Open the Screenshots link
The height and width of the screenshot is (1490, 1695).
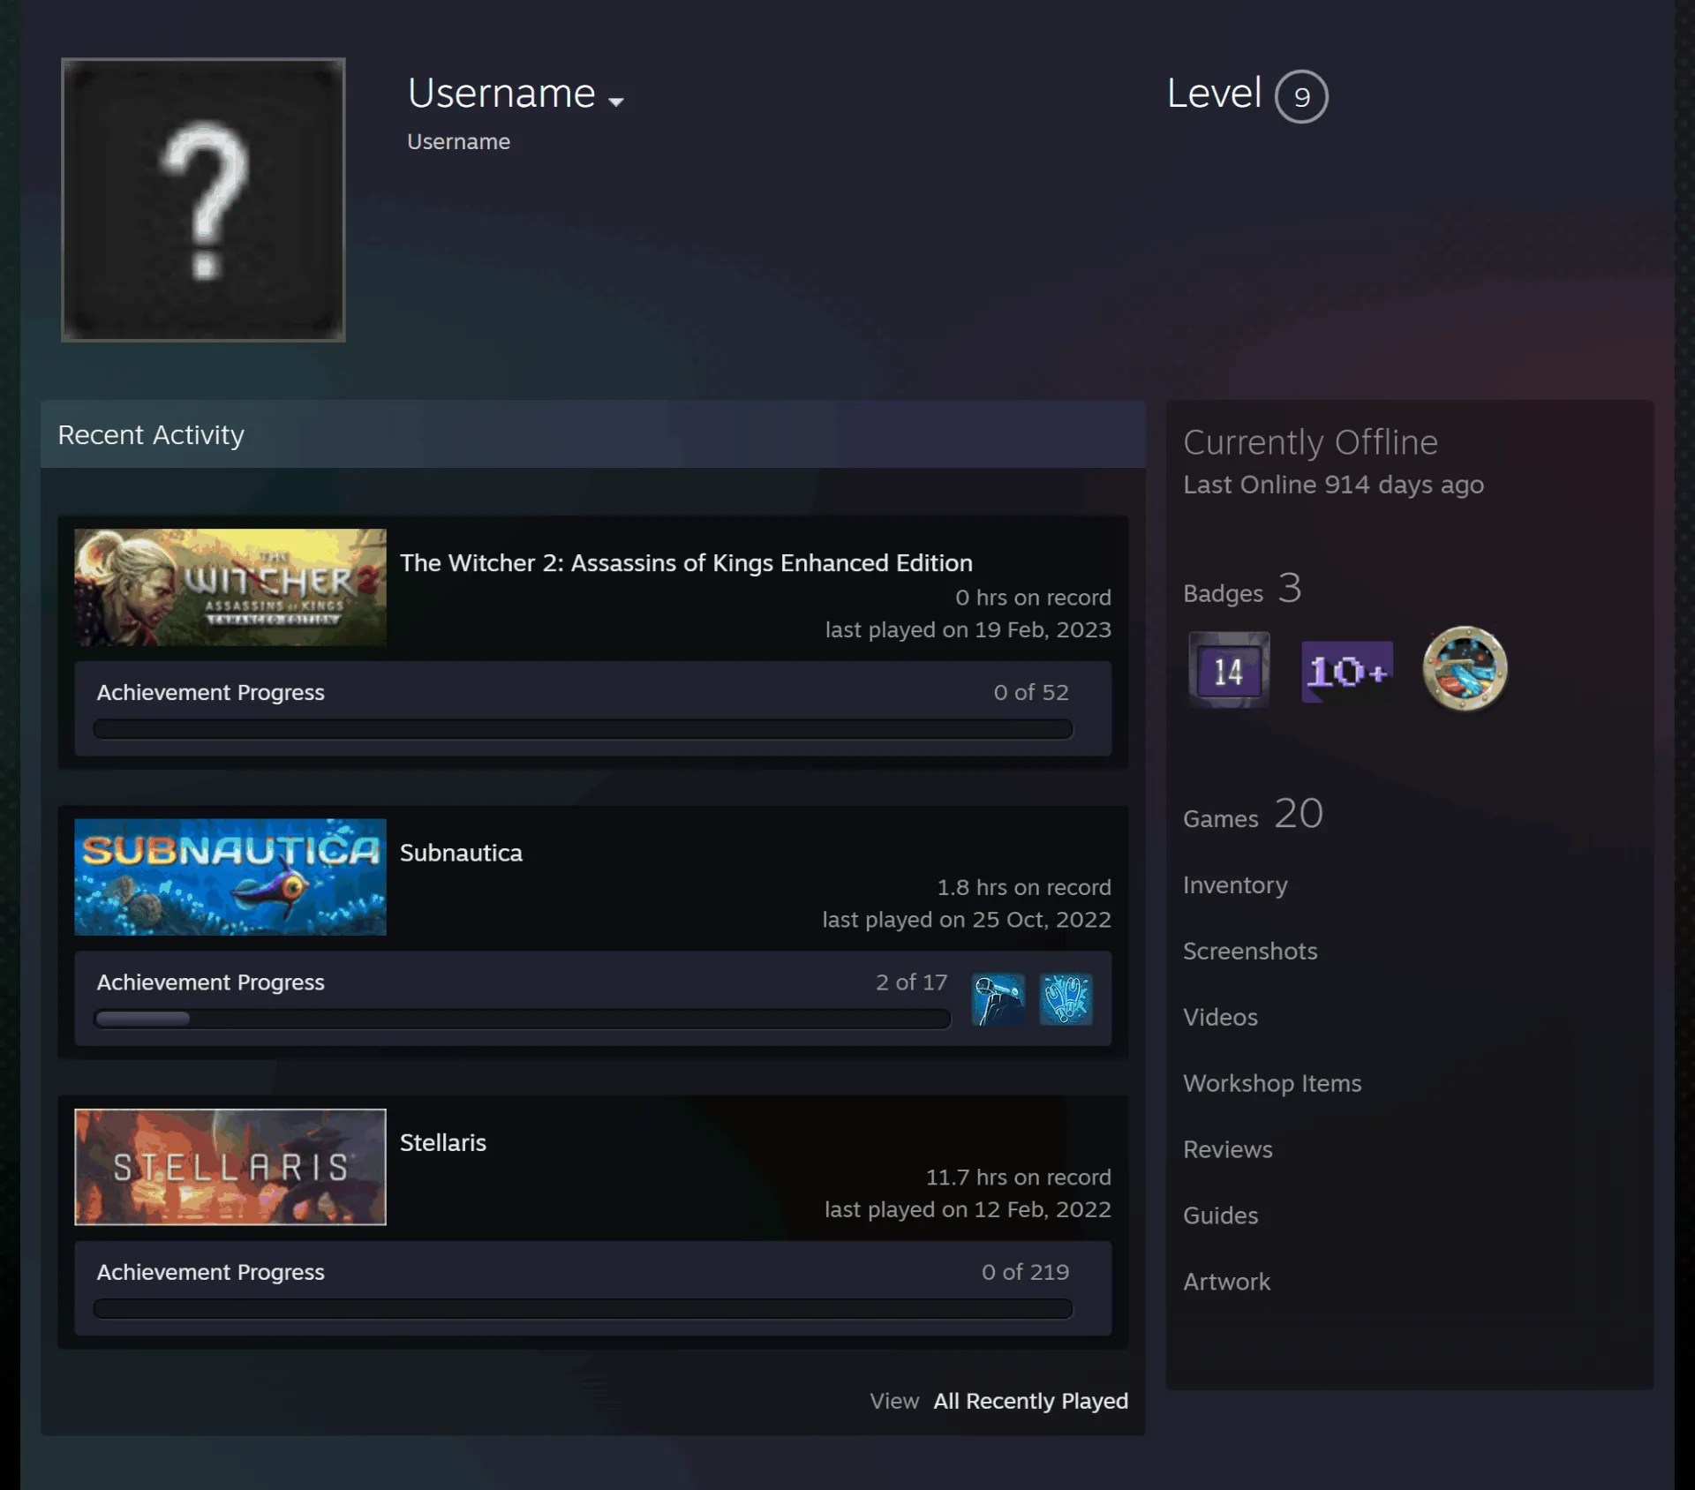point(1250,952)
